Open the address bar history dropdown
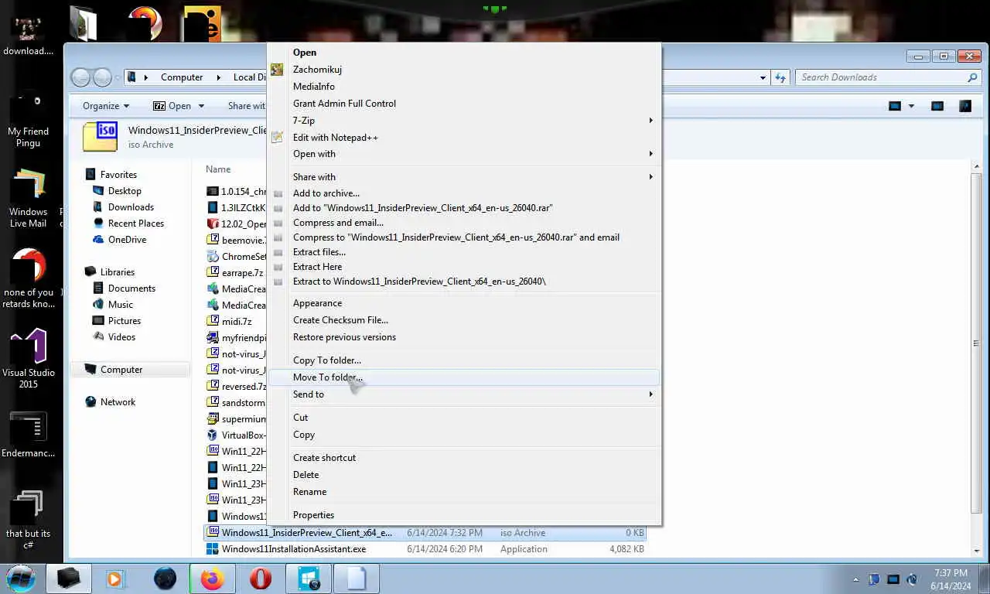990x594 pixels. (x=763, y=77)
